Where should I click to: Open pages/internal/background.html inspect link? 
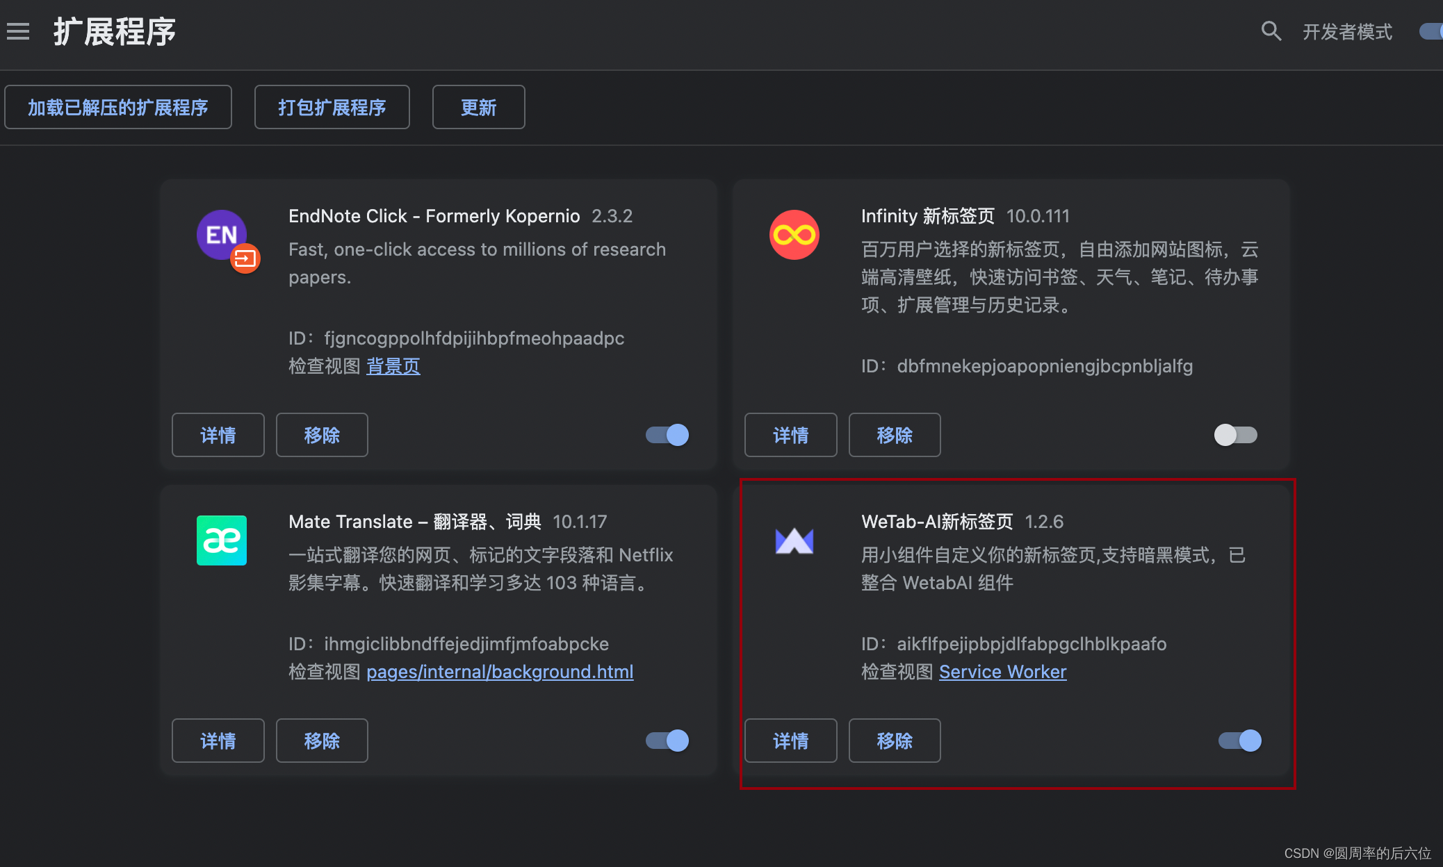[500, 672]
